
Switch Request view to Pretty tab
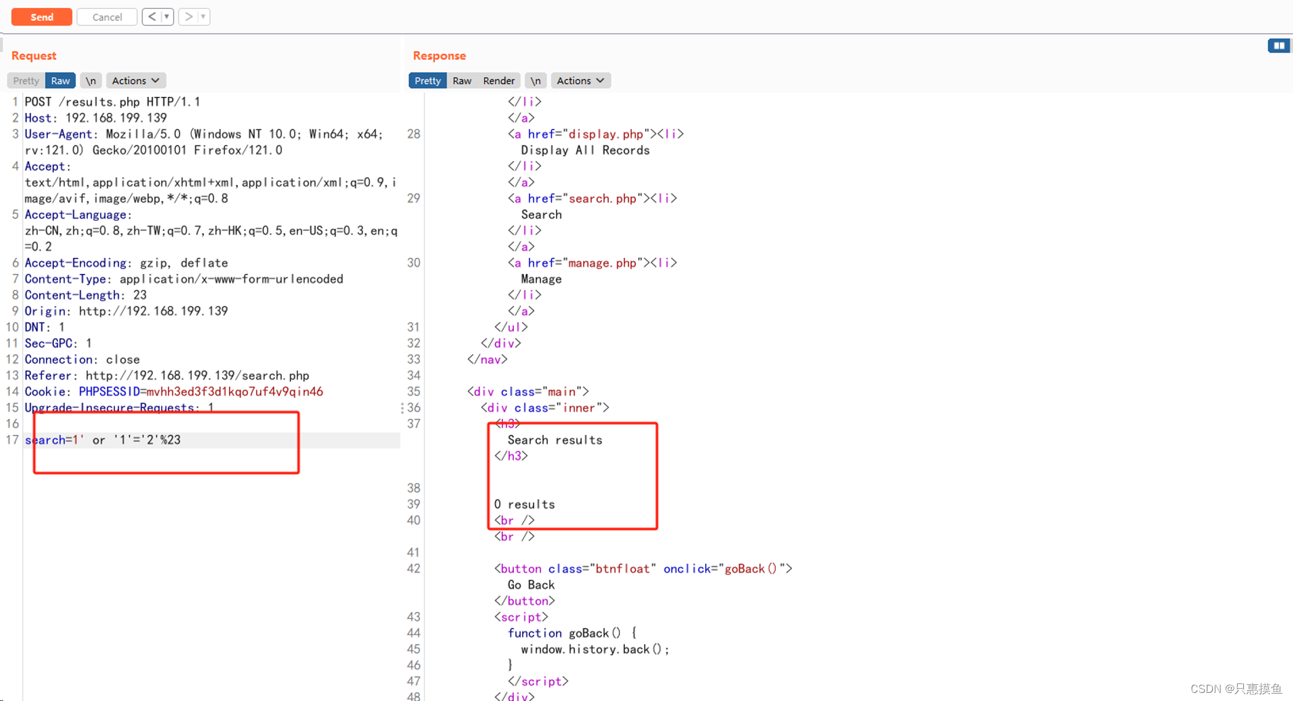click(x=26, y=81)
